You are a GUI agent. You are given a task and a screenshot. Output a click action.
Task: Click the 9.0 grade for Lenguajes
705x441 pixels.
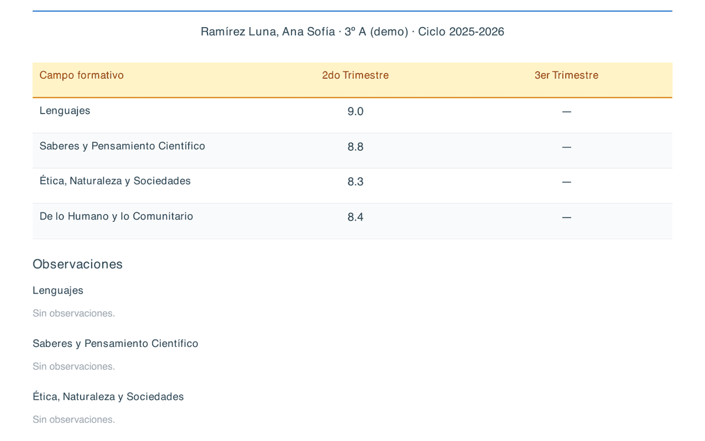355,111
